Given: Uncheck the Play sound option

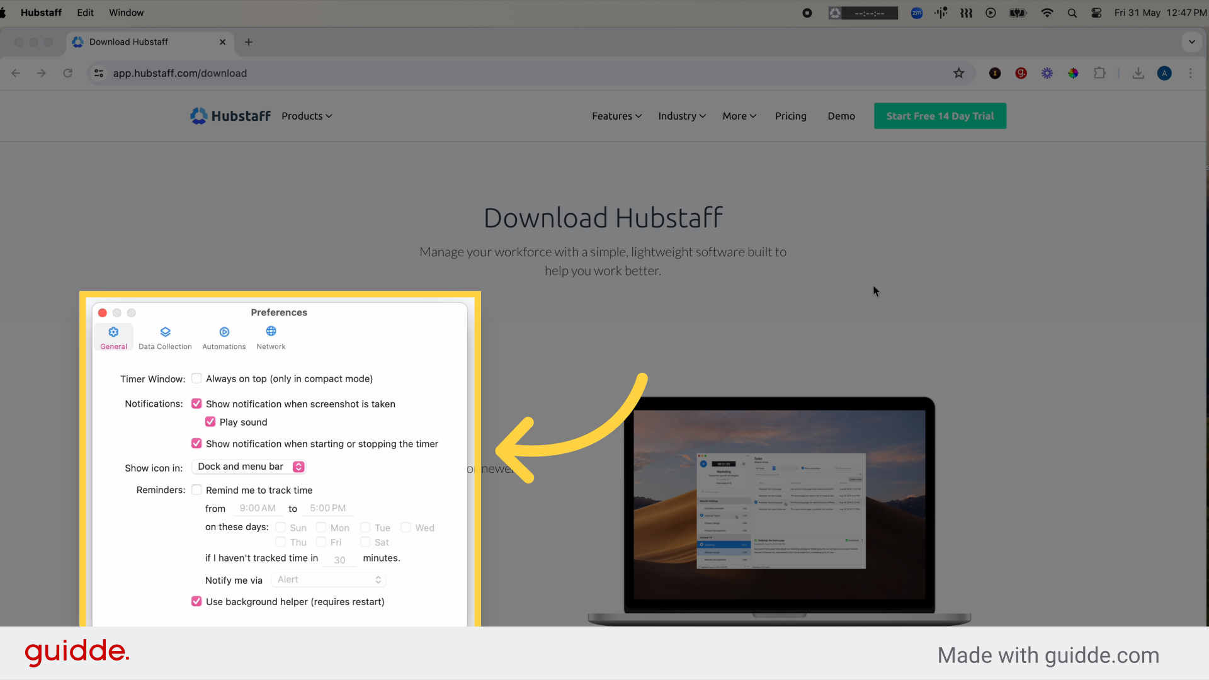Looking at the screenshot, I should point(210,422).
